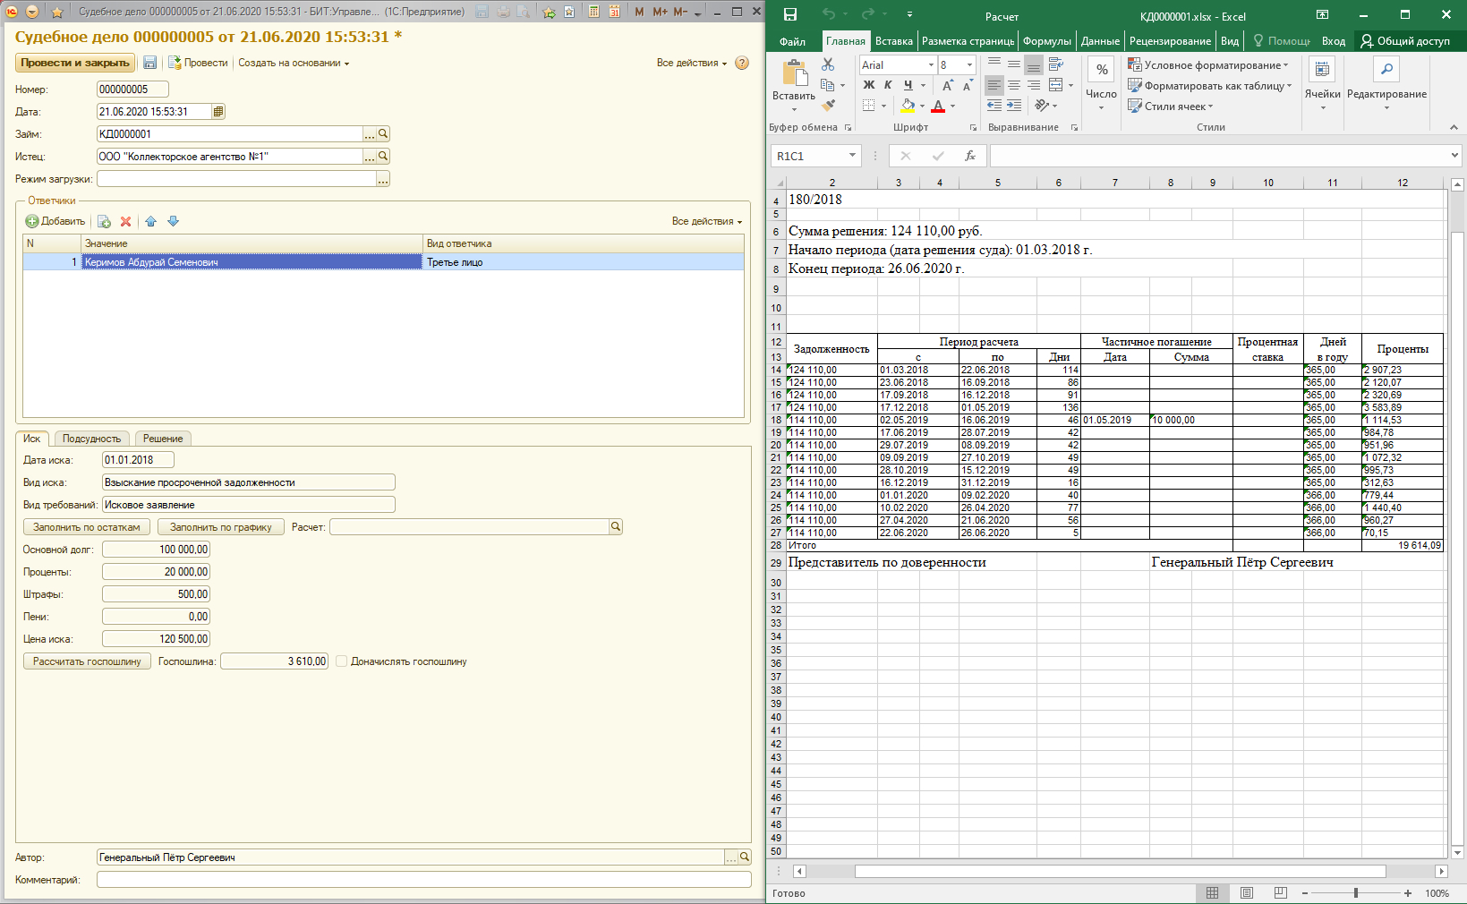1467x904 pixels.
Task: Open the calendar picker next to Дата field
Action: pyautogui.click(x=218, y=112)
